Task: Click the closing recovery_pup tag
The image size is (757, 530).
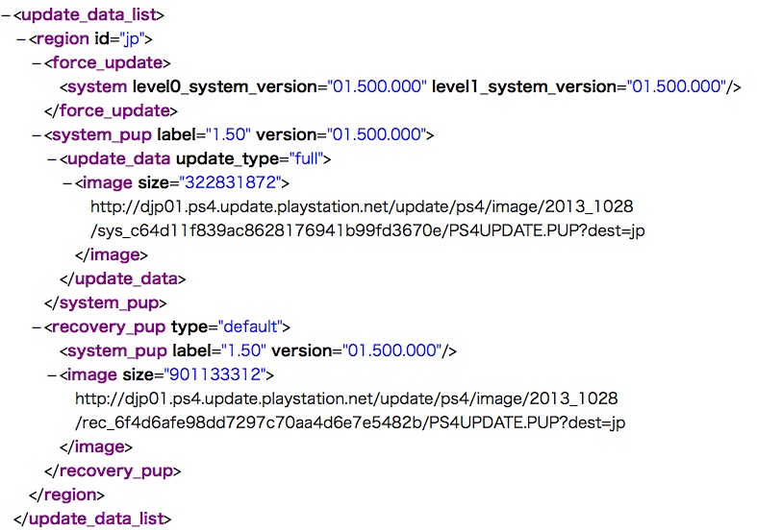Action: 113,470
